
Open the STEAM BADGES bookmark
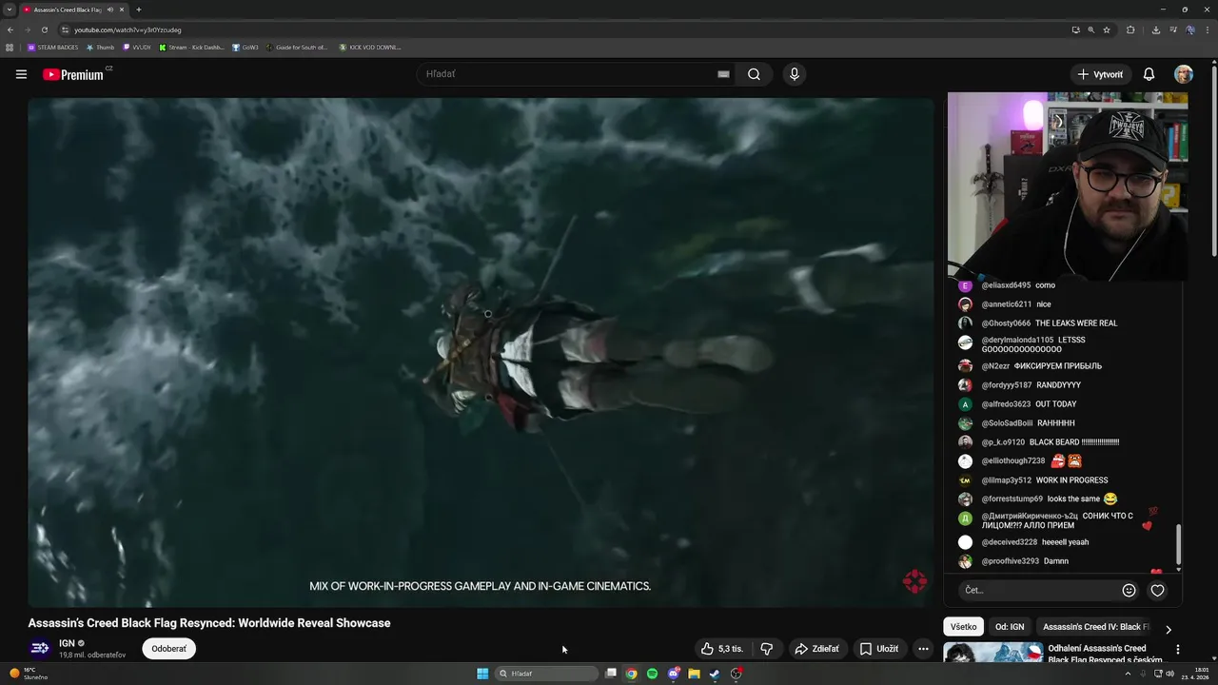pyautogui.click(x=53, y=47)
